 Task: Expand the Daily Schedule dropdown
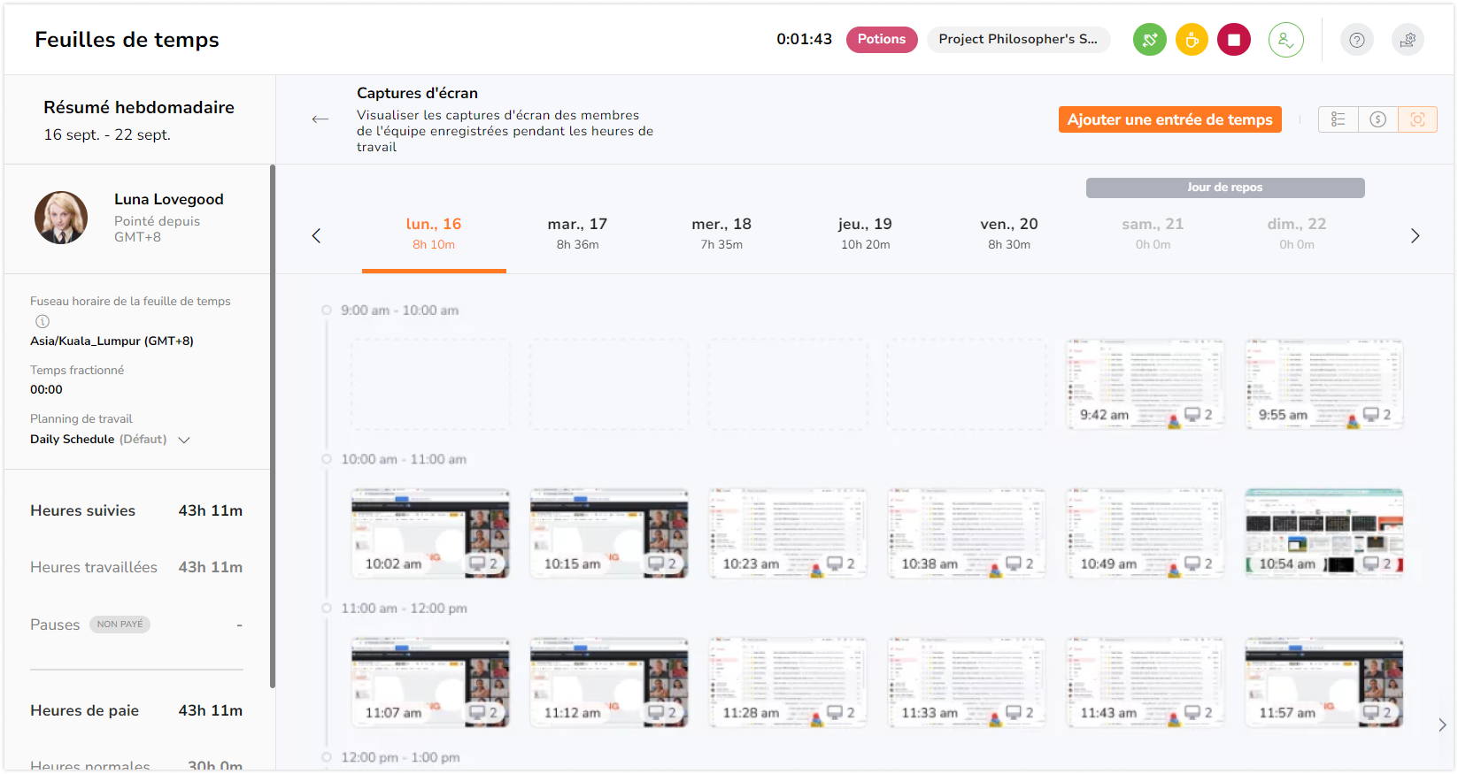tap(184, 440)
